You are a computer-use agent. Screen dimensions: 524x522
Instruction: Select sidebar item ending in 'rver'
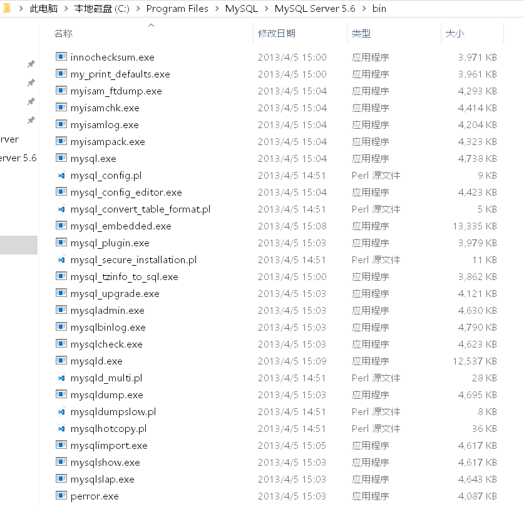[9, 139]
